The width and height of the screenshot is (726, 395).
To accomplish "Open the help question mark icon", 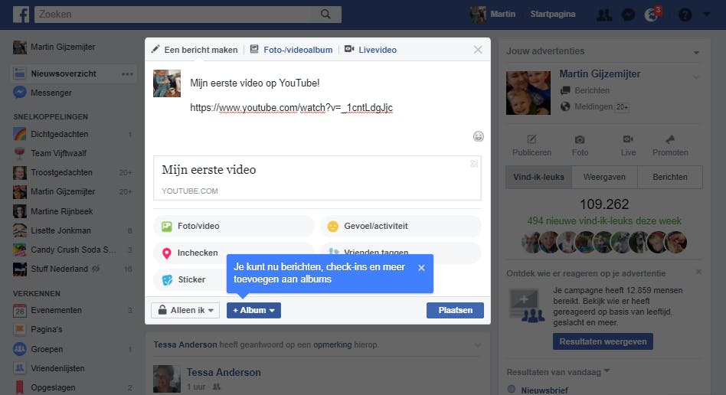I will click(x=685, y=15).
